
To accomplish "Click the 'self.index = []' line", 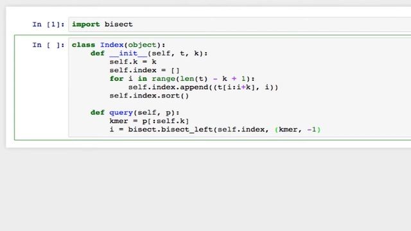I will pyautogui.click(x=144, y=70).
